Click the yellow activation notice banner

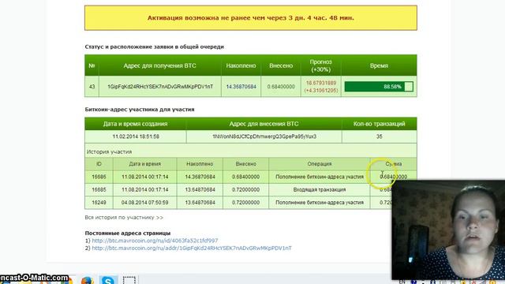click(x=251, y=18)
